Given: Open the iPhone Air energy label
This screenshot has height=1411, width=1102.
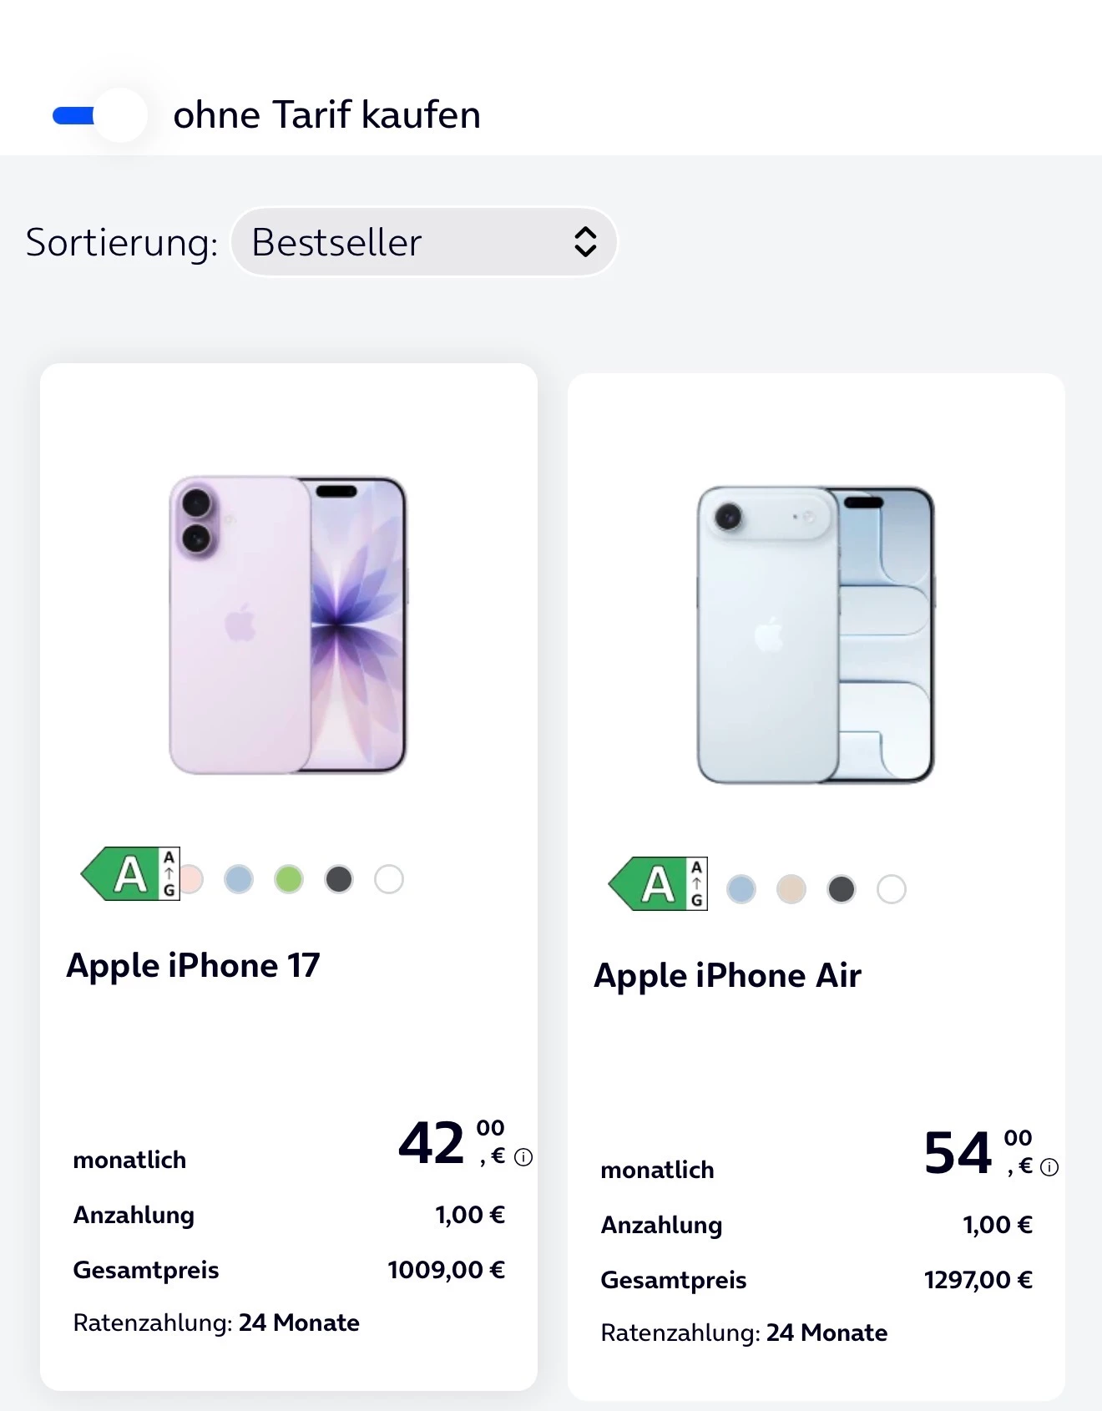Looking at the screenshot, I should click(659, 884).
